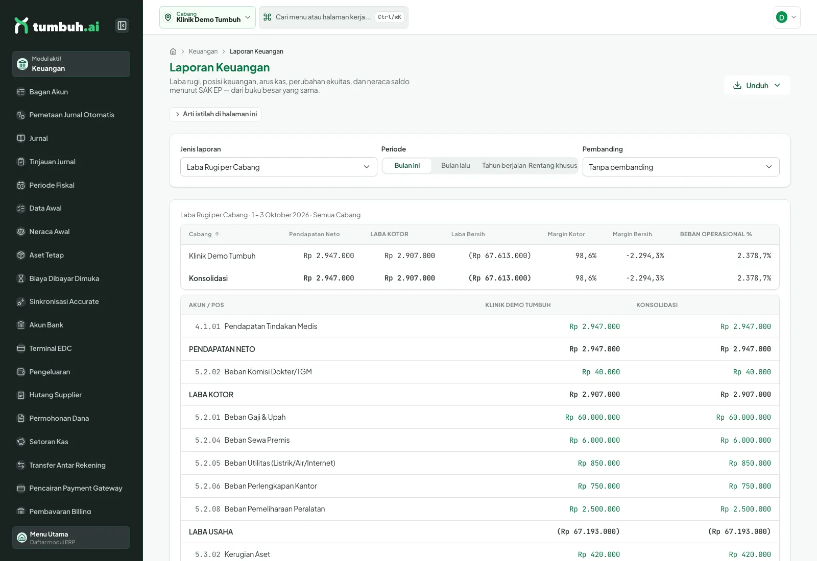Open Pembanding dropdown
817x561 pixels.
point(681,167)
